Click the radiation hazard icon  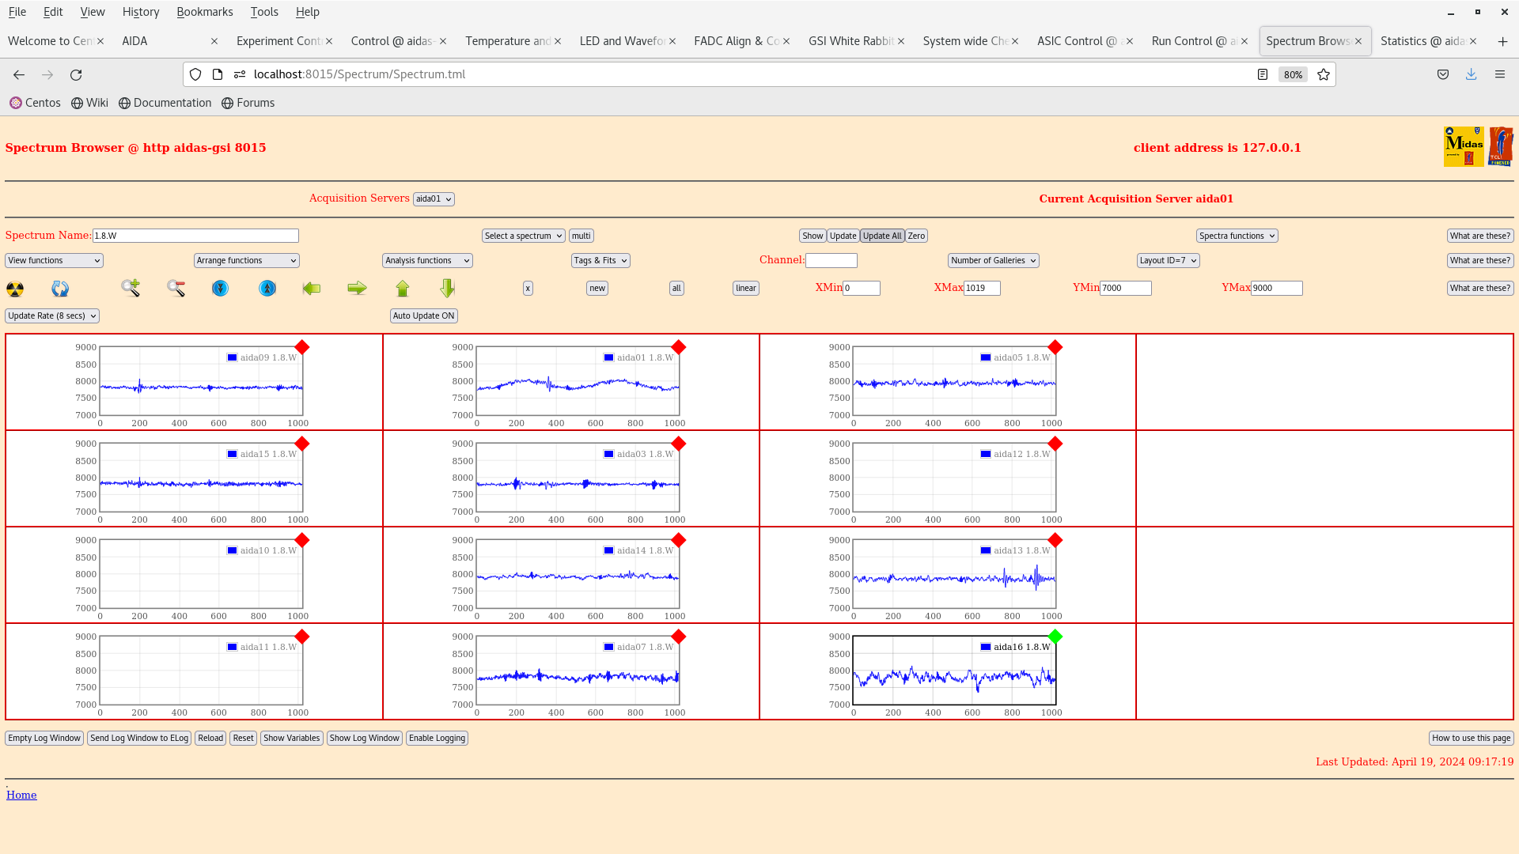tap(15, 289)
